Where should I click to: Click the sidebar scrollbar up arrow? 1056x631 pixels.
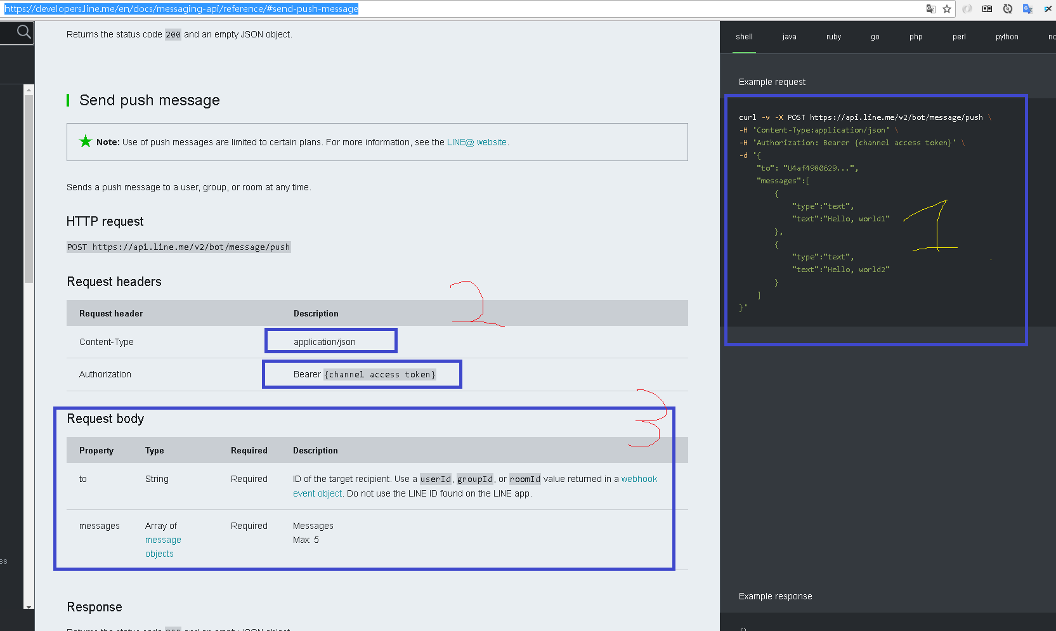[29, 90]
